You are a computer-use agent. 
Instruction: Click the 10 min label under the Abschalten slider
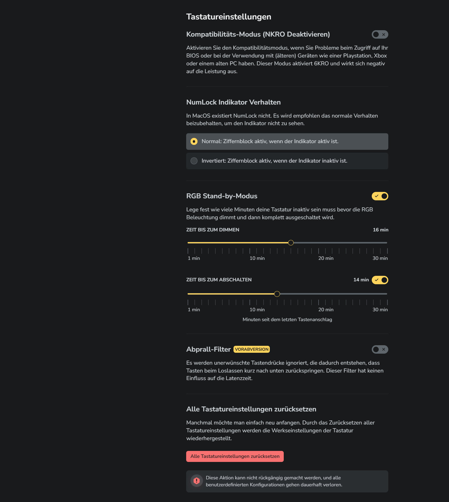[257, 310]
